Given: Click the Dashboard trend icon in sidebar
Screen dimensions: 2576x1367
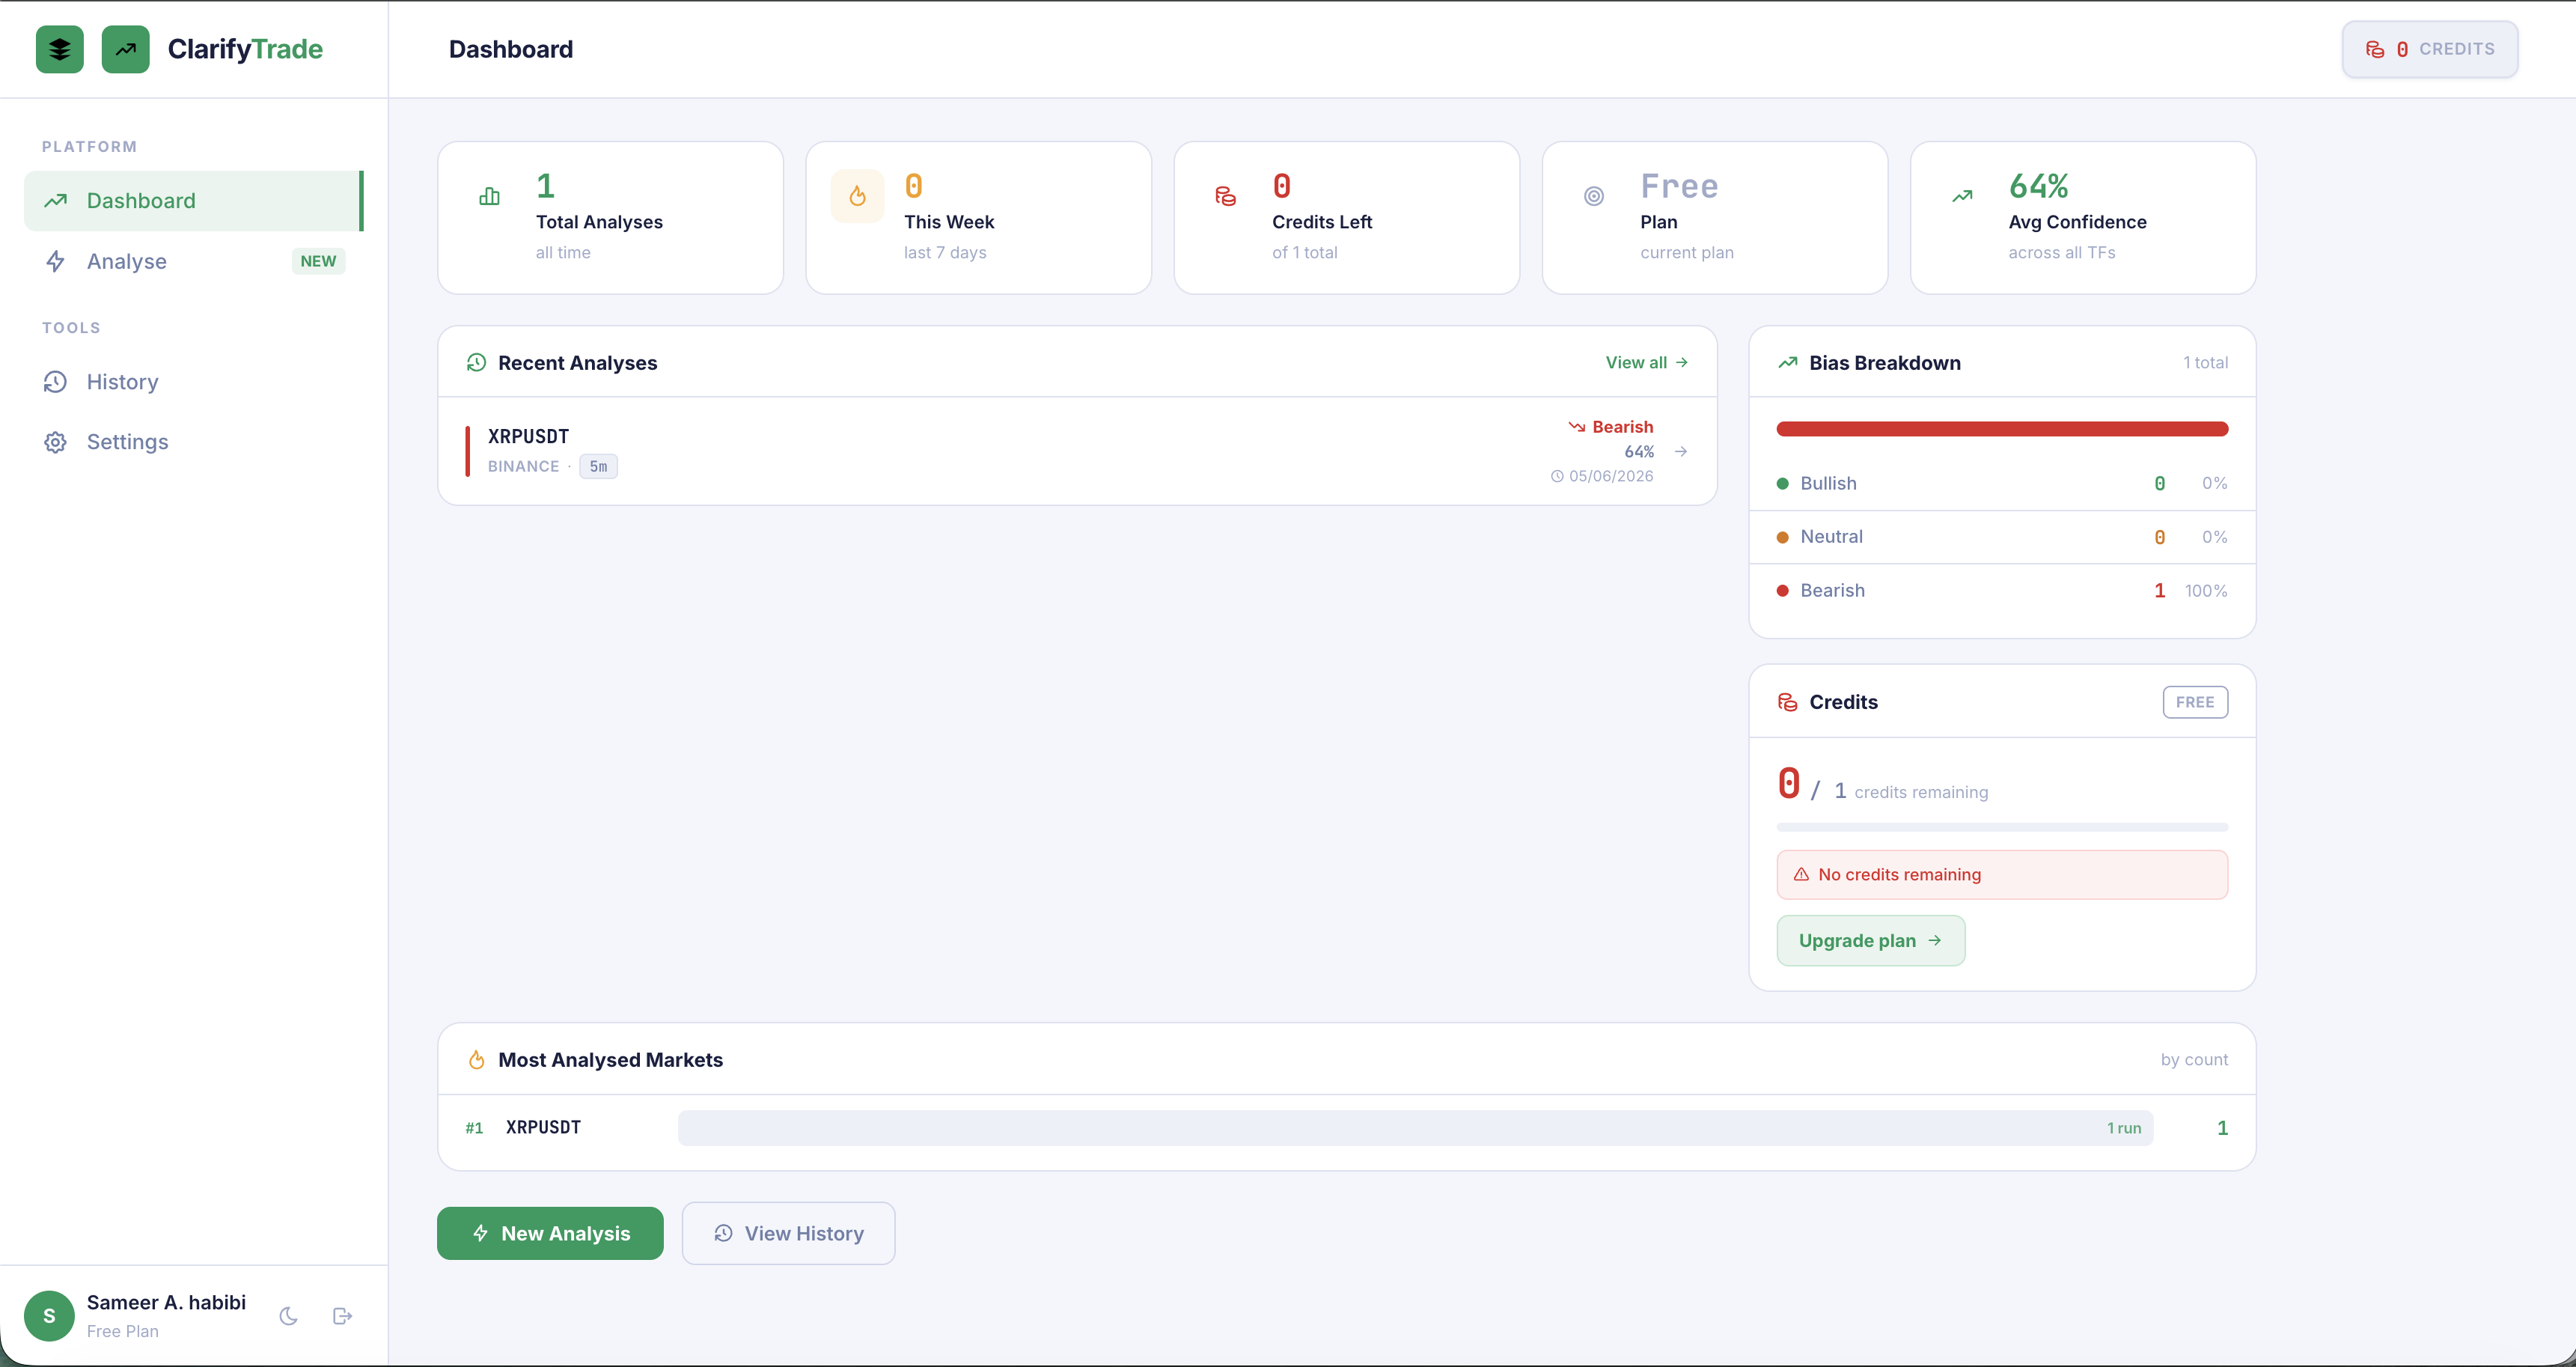Looking at the screenshot, I should (x=55, y=200).
